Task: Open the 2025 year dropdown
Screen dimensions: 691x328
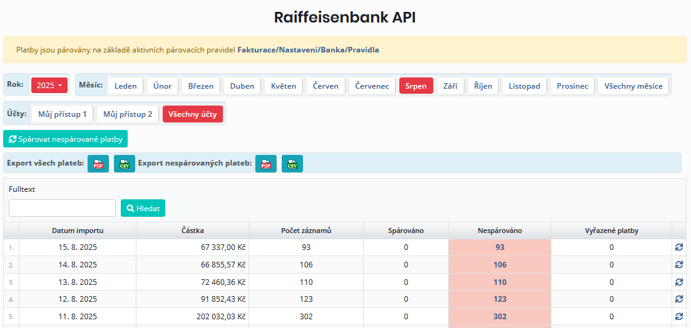Action: [x=49, y=86]
